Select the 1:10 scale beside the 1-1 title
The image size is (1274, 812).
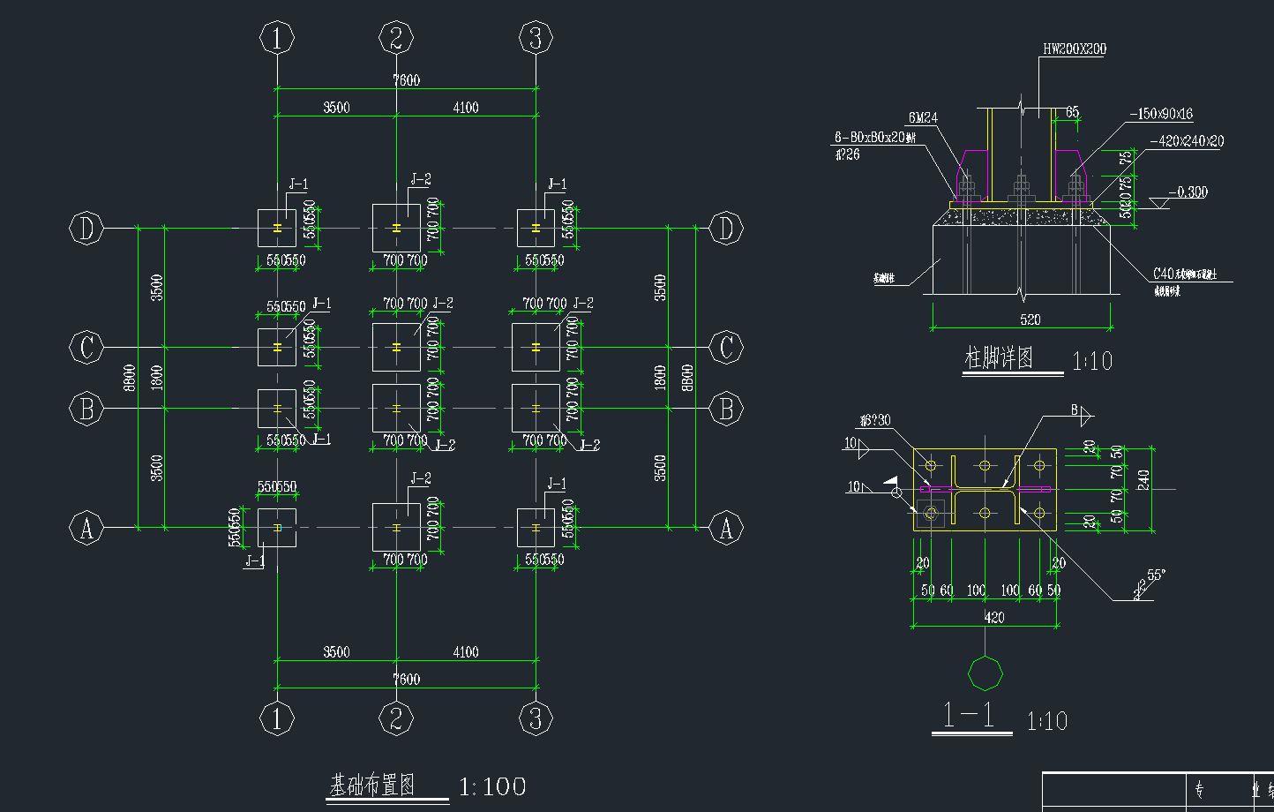tap(1047, 721)
